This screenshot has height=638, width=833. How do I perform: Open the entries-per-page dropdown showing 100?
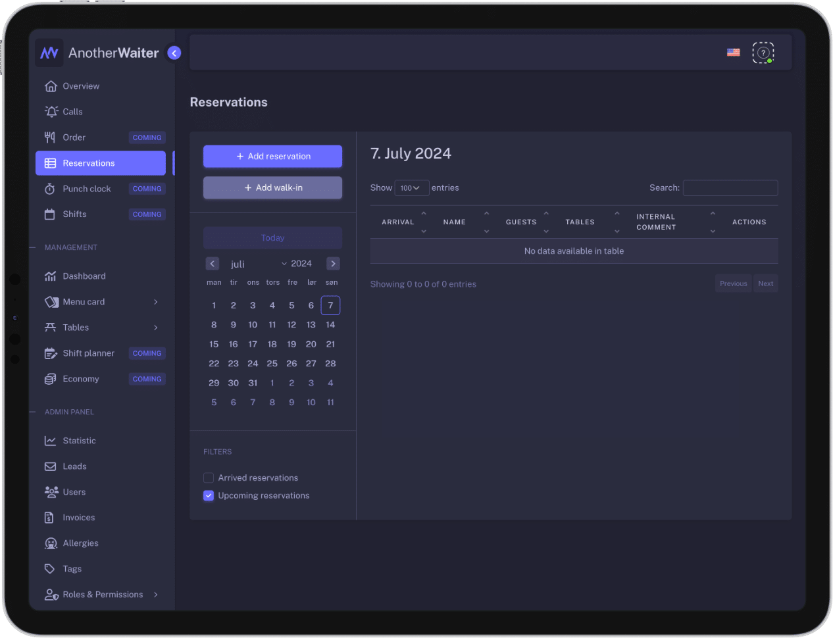tap(411, 188)
